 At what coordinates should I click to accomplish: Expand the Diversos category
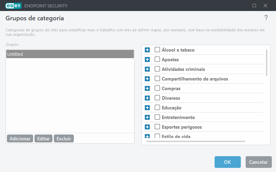click(x=147, y=98)
